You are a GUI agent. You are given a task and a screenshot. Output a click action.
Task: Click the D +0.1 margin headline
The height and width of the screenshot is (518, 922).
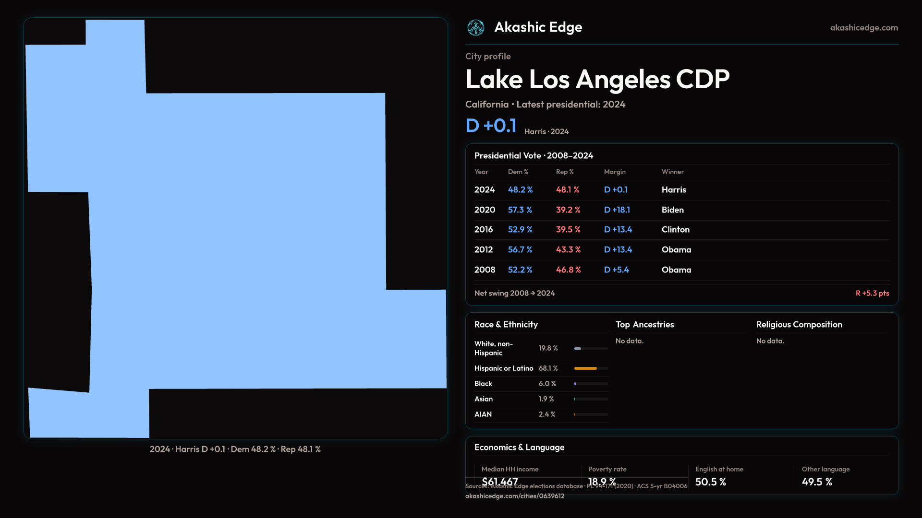tap(491, 126)
